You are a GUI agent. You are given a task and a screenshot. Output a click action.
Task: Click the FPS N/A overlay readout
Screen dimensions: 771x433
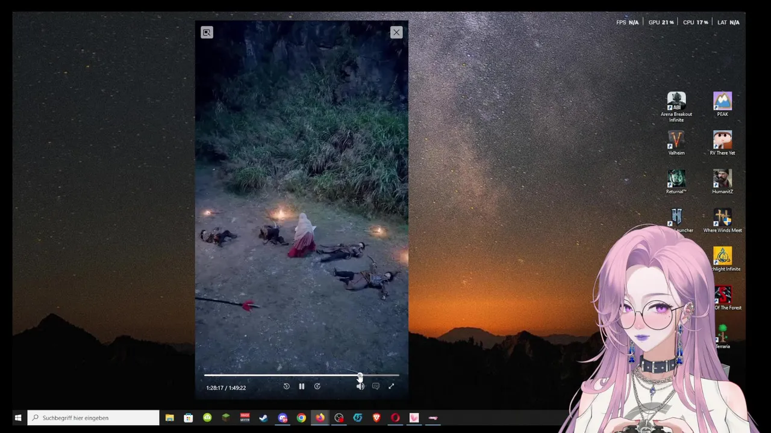pos(627,22)
